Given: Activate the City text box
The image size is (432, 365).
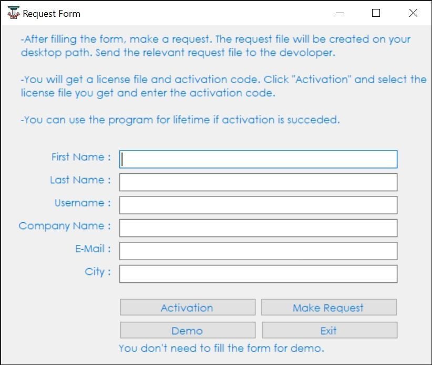Looking at the screenshot, I should coord(258,274).
